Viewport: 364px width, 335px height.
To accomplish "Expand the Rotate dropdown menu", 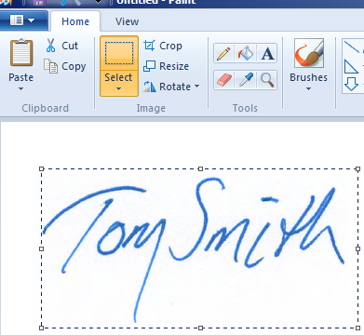I will [x=197, y=87].
